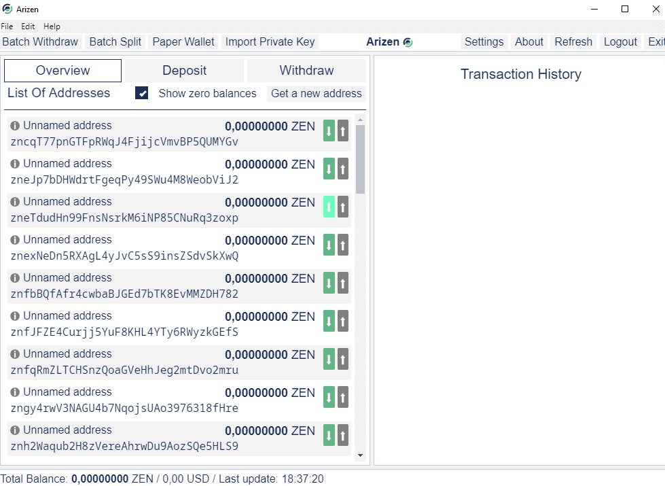Click deposit arrow for znexNeDn5RXAgL4yJvC5sS9insZSdvSkXwQ
The height and width of the screenshot is (486, 665).
coord(329,245)
